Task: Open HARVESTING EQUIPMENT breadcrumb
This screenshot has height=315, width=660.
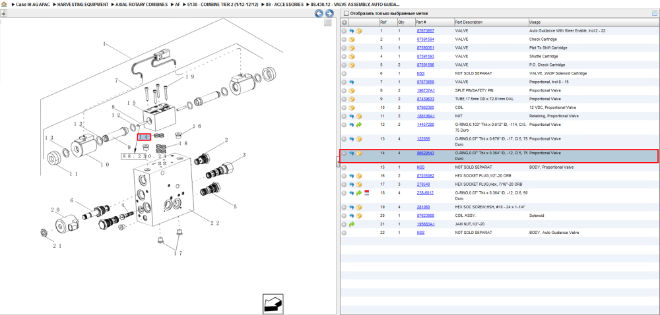Action: tap(82, 4)
